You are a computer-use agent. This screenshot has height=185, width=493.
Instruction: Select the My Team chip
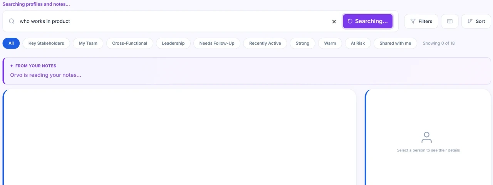(88, 43)
